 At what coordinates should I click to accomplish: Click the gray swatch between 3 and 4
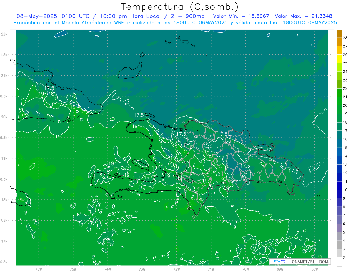click(x=339, y=245)
